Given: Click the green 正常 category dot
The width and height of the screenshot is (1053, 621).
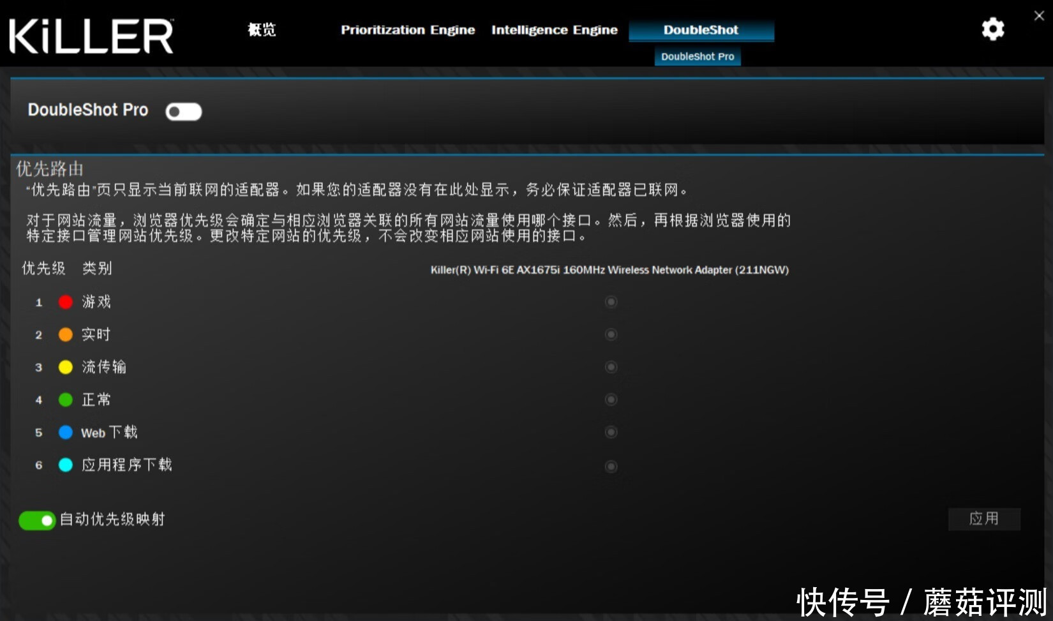Looking at the screenshot, I should (66, 400).
